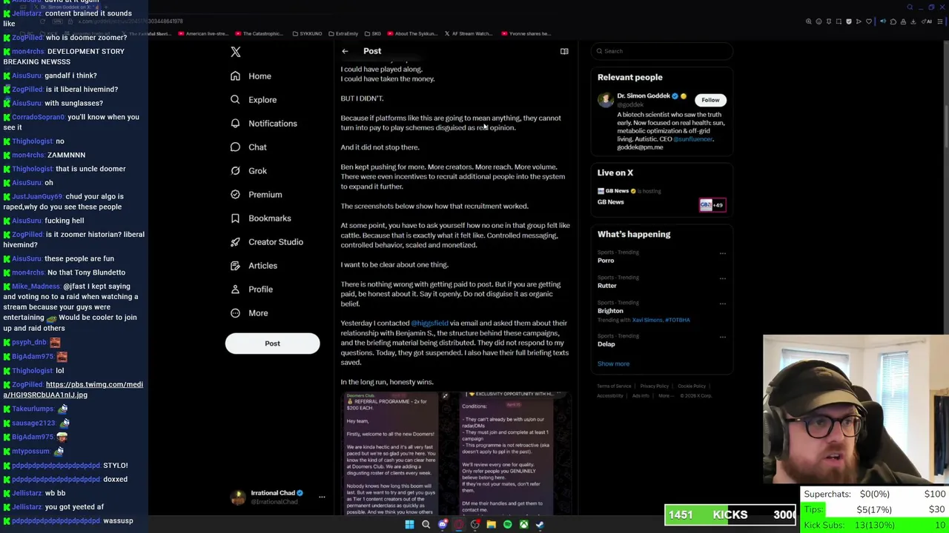Open Chat in the X sidebar

tap(248, 147)
